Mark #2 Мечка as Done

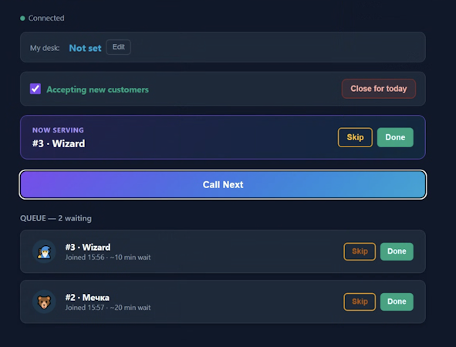[397, 302]
